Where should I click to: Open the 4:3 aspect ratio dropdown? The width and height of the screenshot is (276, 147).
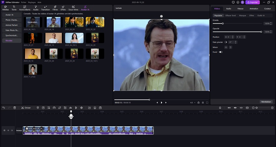193,103
